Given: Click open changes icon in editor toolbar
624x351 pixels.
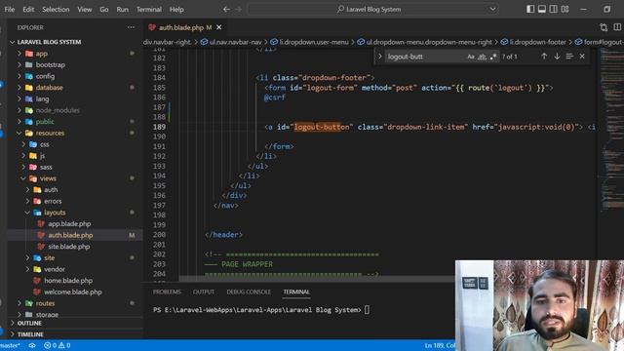Looking at the screenshot, I should coord(604,27).
